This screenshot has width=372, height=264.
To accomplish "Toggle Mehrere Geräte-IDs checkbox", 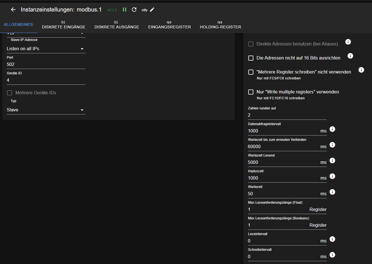I will tap(10, 93).
